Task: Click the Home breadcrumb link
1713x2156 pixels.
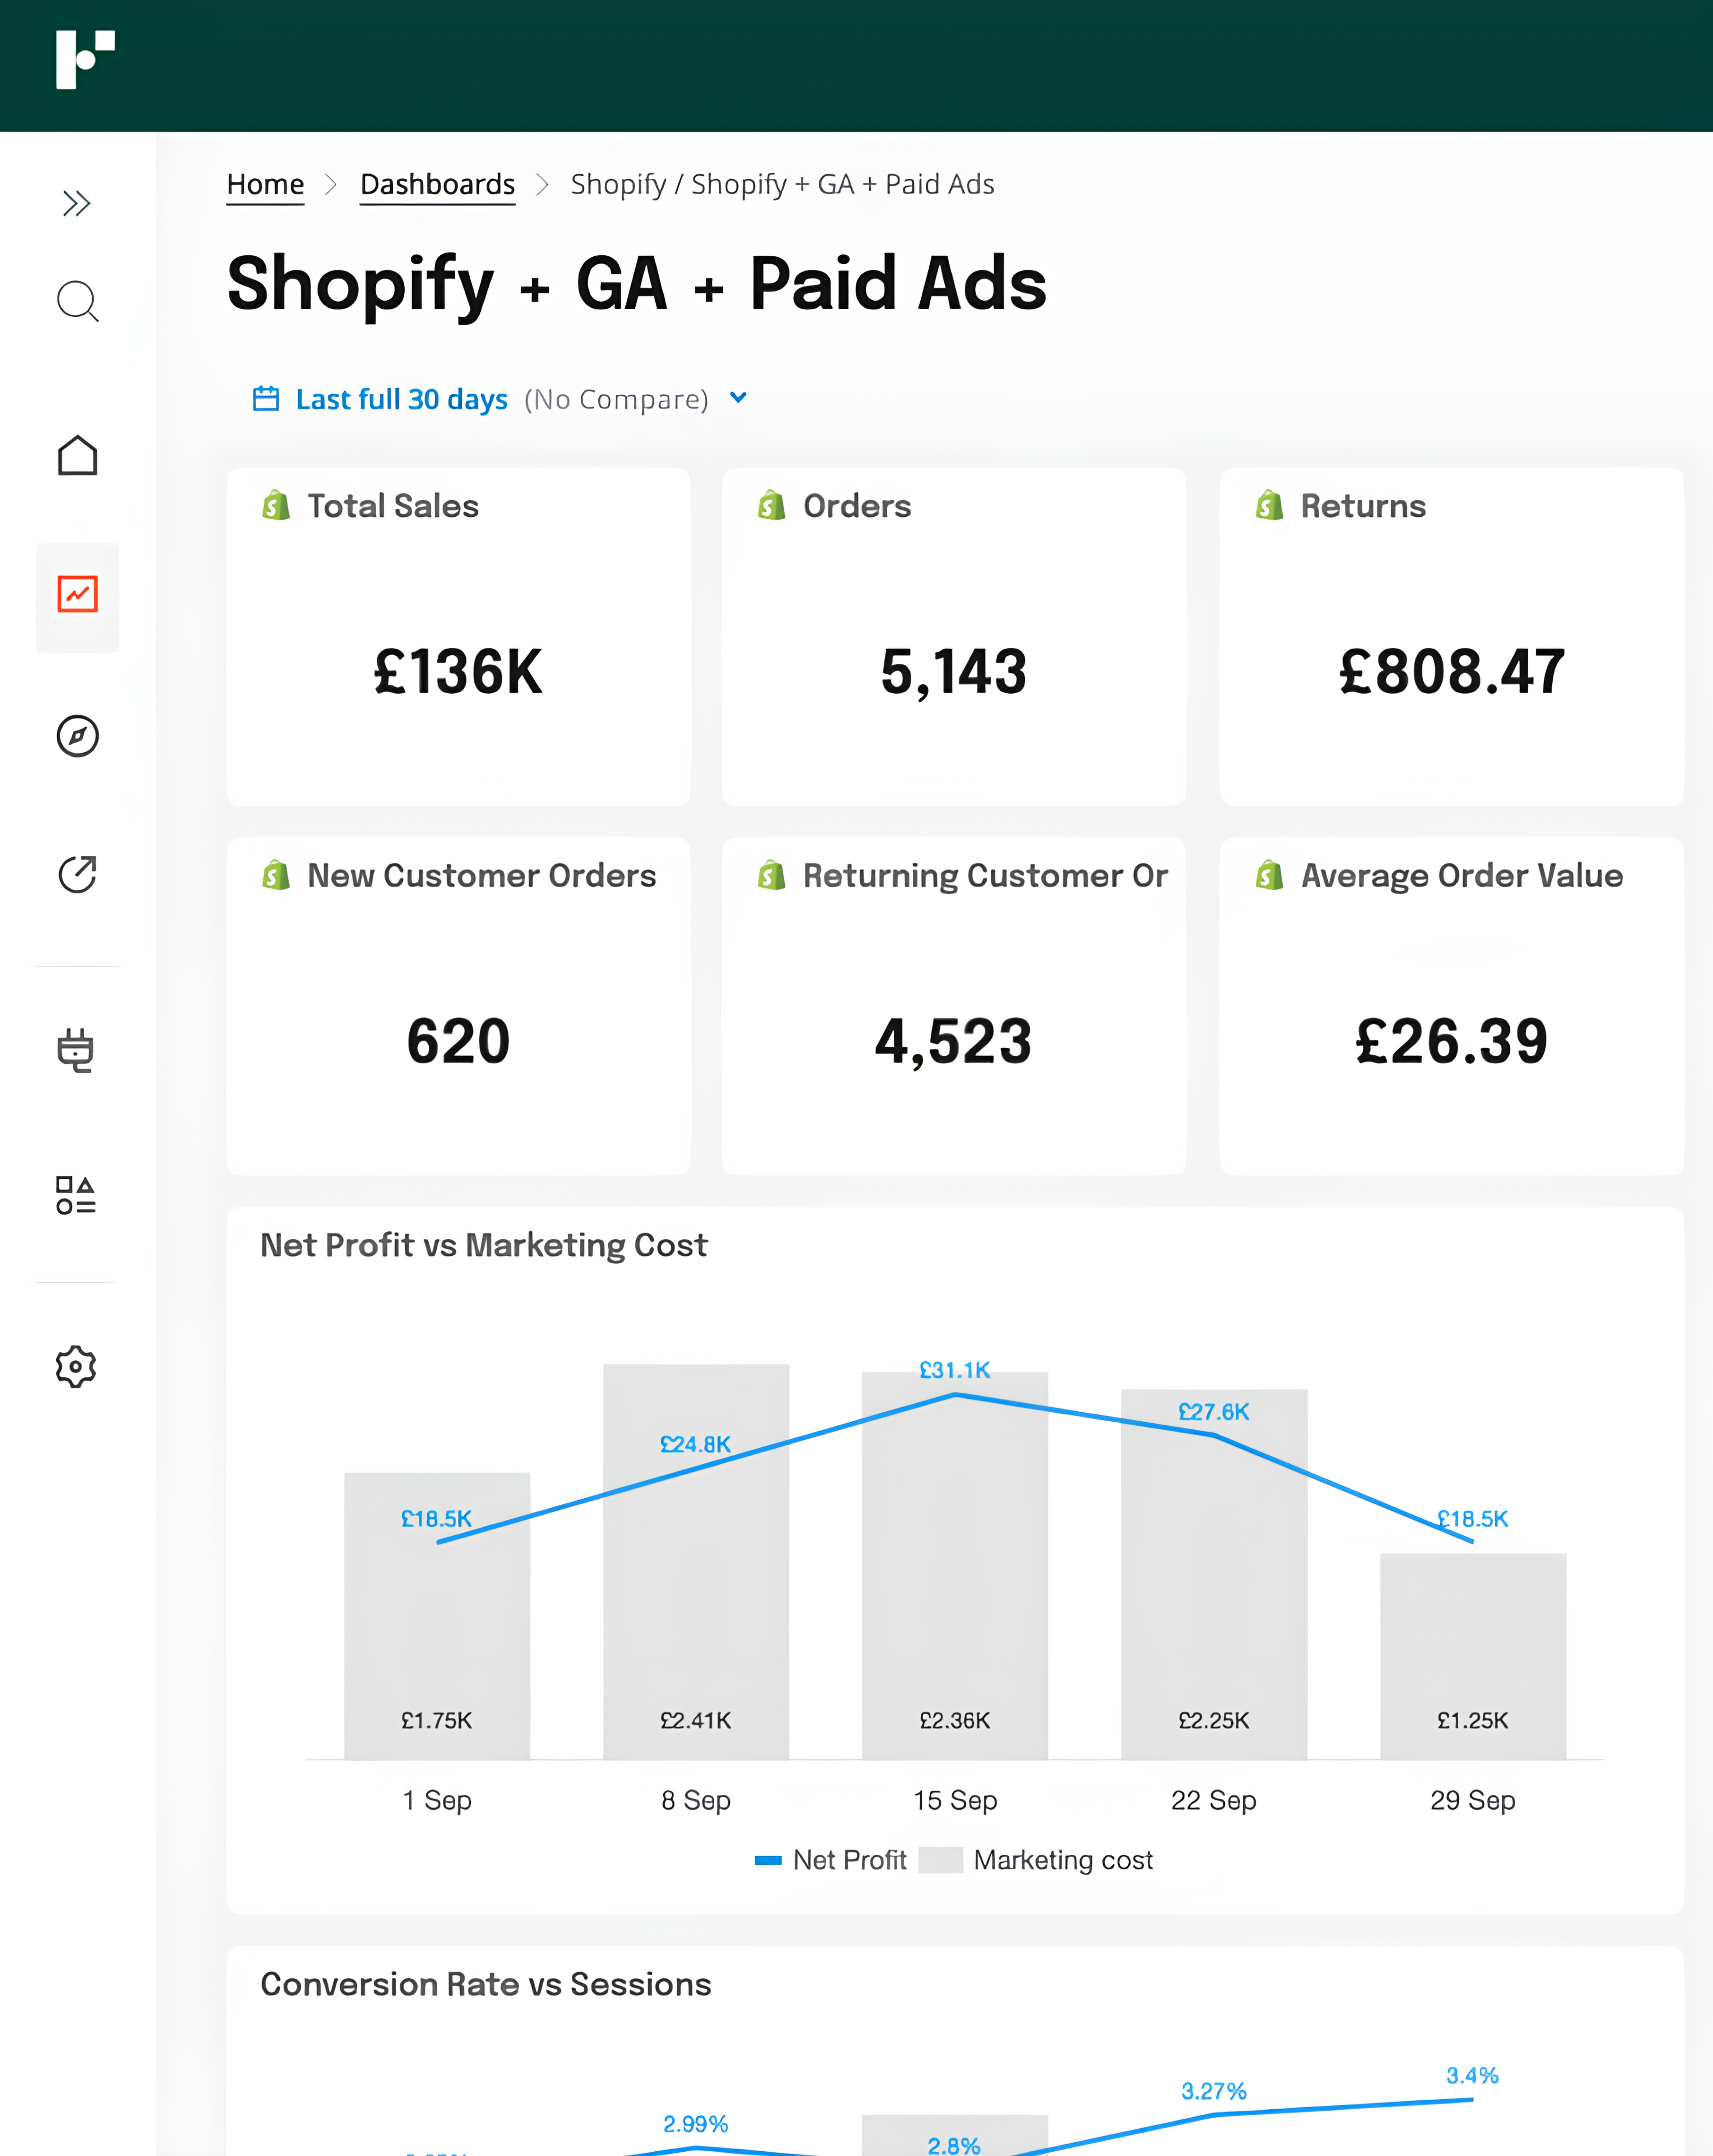Action: click(265, 185)
